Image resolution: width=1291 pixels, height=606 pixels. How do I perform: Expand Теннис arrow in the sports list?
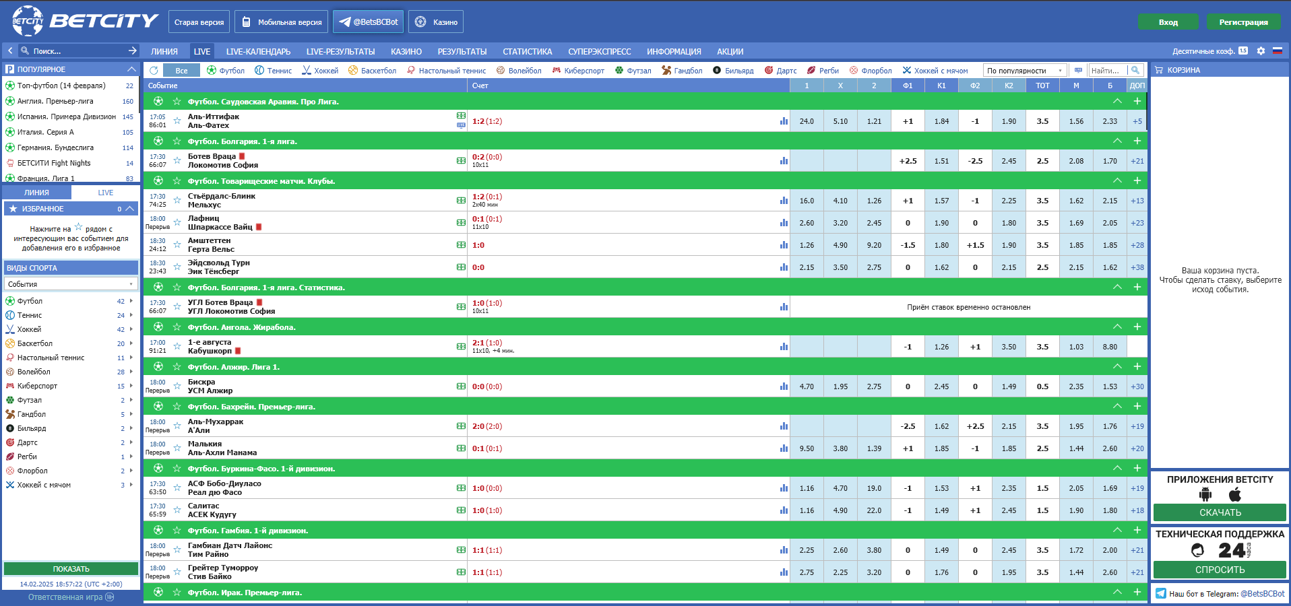[x=131, y=315]
